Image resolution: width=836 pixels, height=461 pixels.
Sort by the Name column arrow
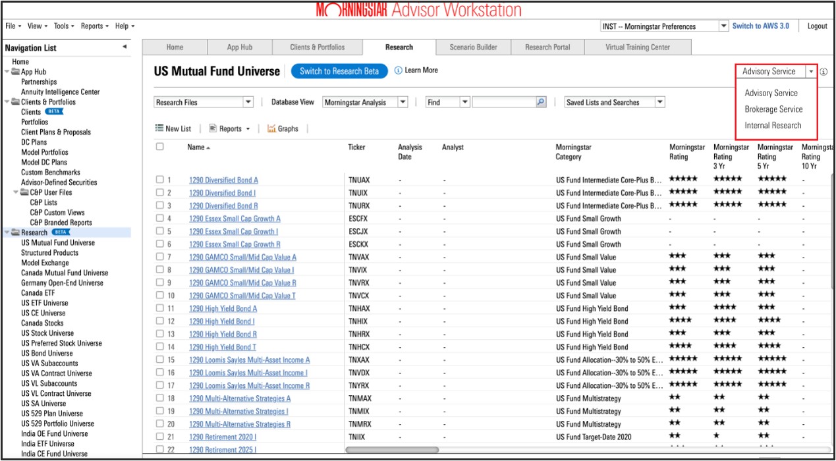click(x=208, y=148)
